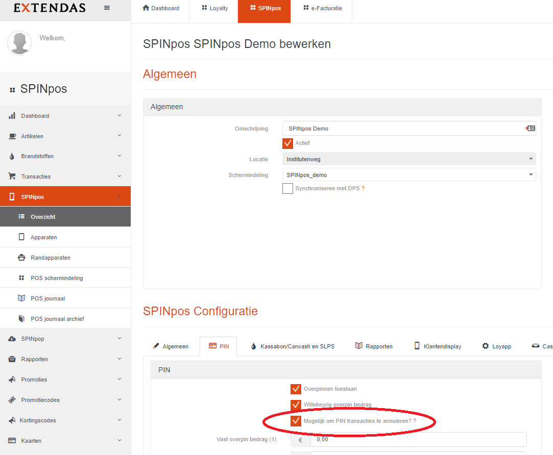This screenshot has height=455, width=553.
Task: Open Overzicht in sidebar
Action: pyautogui.click(x=65, y=217)
